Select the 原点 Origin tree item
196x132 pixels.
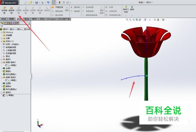click(6, 56)
